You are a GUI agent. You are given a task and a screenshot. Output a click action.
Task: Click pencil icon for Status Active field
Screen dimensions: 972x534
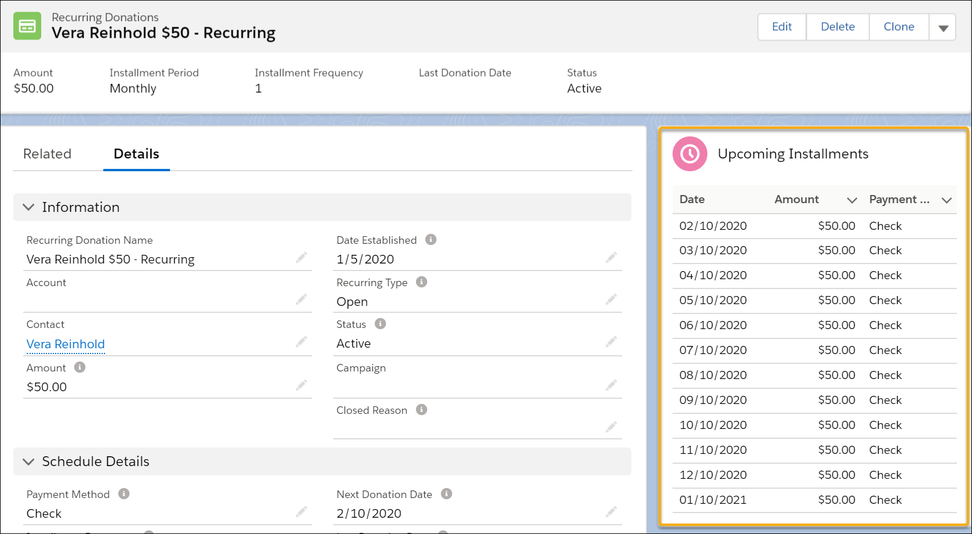(611, 342)
